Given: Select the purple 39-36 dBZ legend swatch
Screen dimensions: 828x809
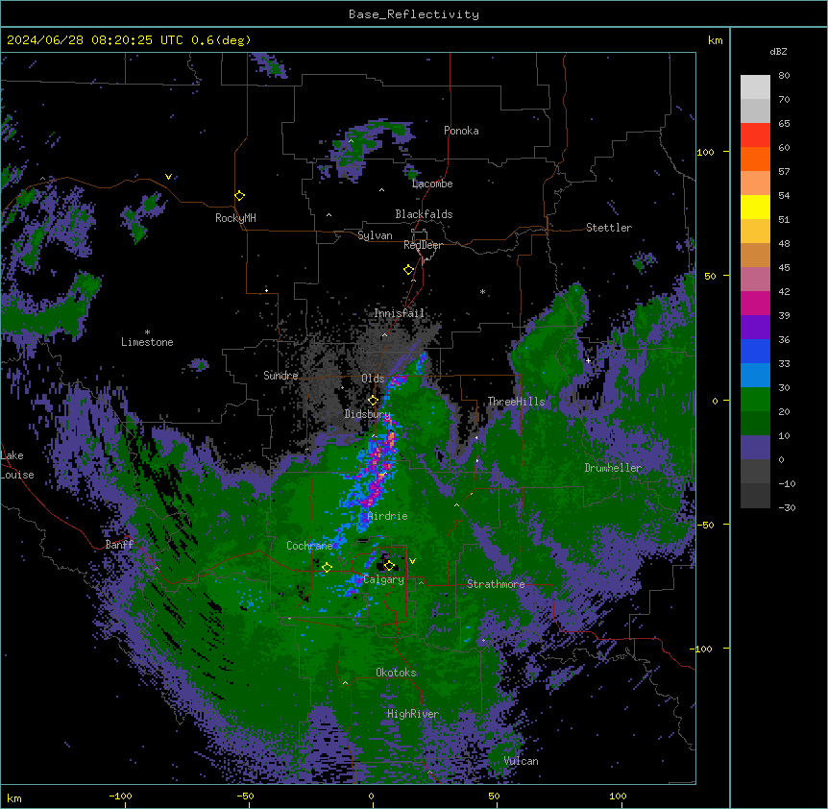Looking at the screenshot, I should [755, 328].
